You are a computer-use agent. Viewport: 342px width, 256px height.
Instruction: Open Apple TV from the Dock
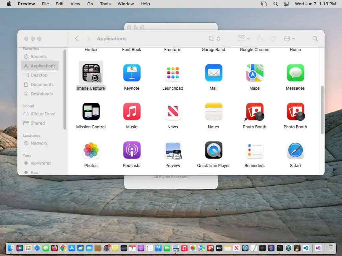[x=219, y=248]
